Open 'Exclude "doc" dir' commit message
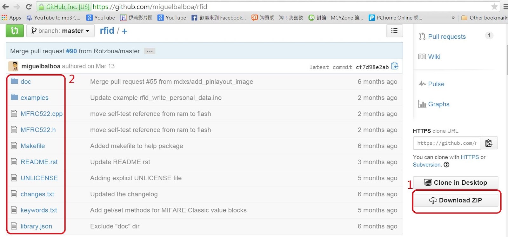This screenshot has width=508, height=237. [115, 226]
